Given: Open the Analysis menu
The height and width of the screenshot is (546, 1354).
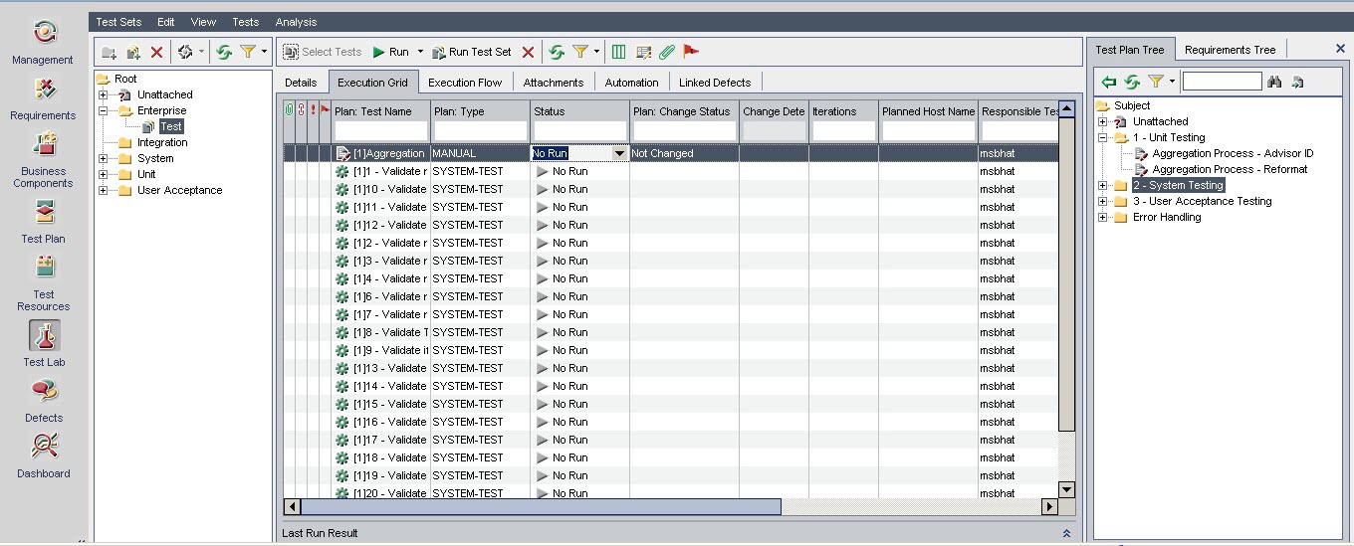Looking at the screenshot, I should [x=296, y=22].
